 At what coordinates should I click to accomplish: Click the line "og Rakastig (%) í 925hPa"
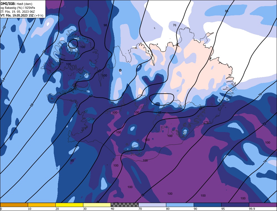18,8
